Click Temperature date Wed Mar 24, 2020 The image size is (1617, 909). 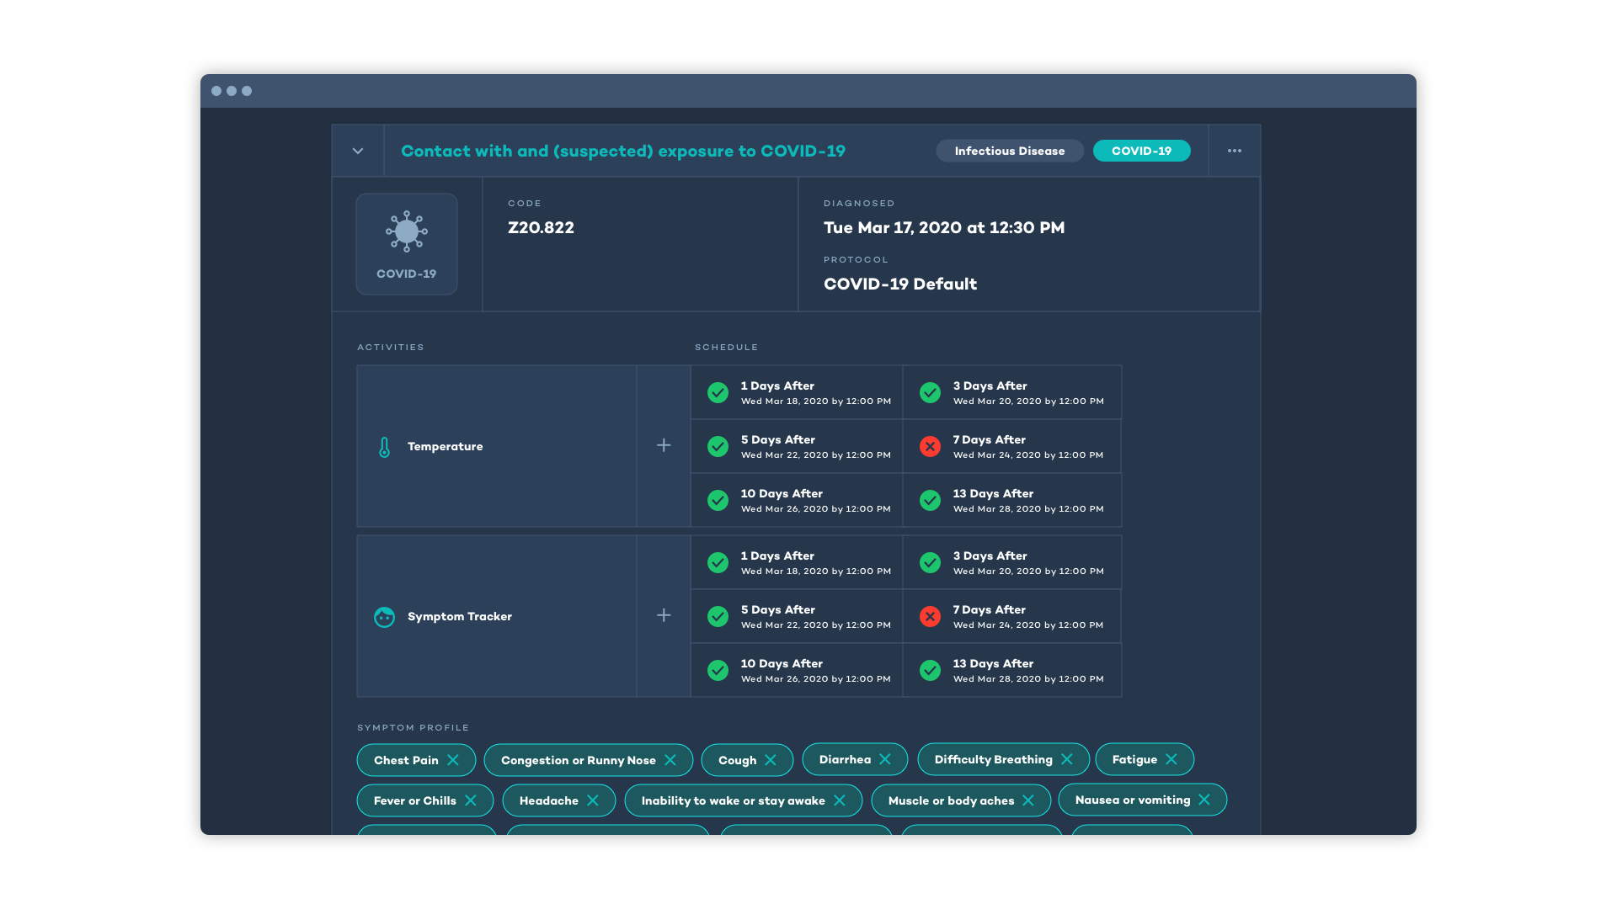point(1027,455)
